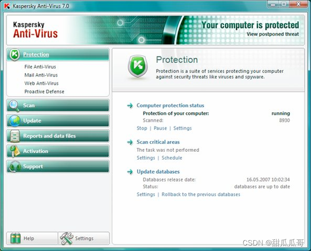Open Settings link under Scan critical areas
311x251 pixels.
pyautogui.click(x=146, y=158)
